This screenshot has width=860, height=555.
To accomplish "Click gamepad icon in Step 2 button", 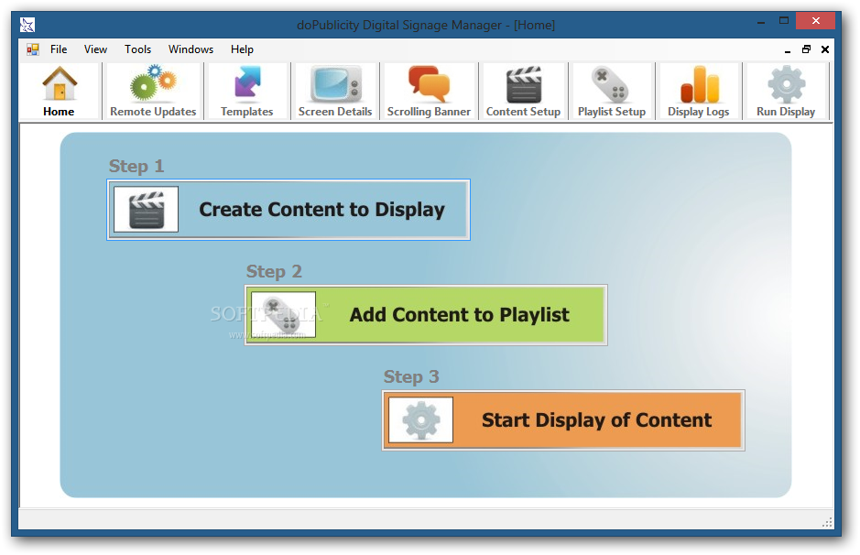I will tap(283, 315).
